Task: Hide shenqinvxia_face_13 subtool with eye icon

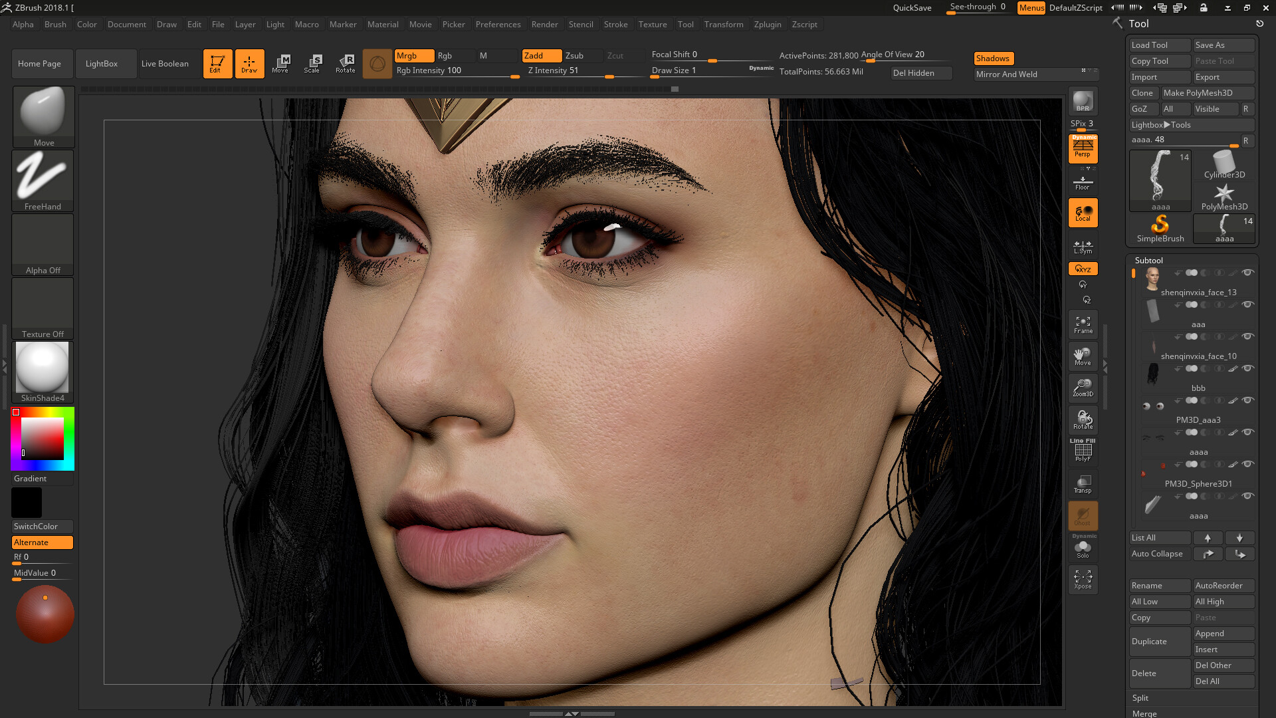Action: [1248, 273]
